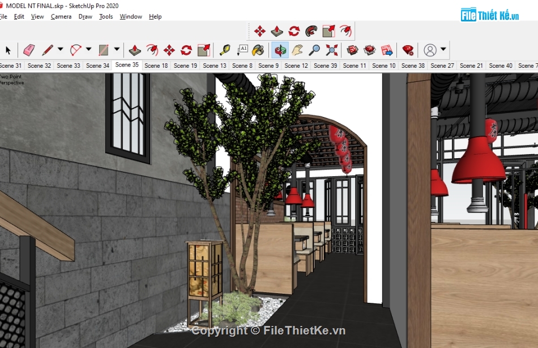Select the arrow Select tool
Image resolution: width=538 pixels, height=348 pixels.
click(x=8, y=50)
